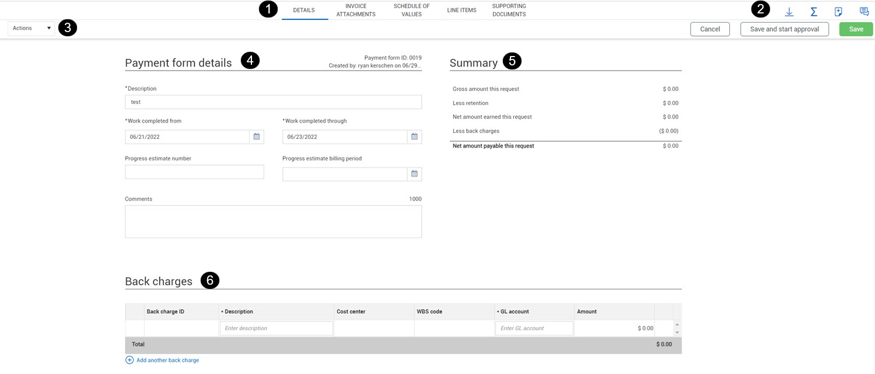The height and width of the screenshot is (374, 875).
Task: Click the Comments text area
Action: [x=273, y=222]
